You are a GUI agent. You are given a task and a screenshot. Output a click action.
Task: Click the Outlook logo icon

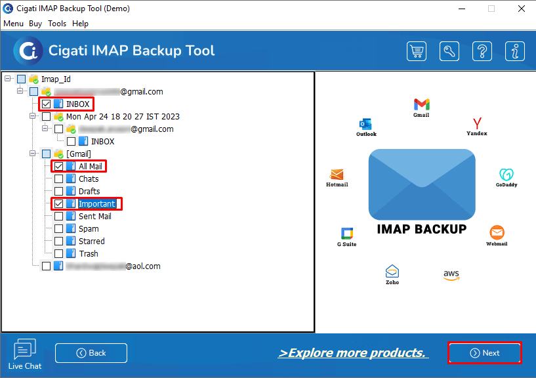365,124
